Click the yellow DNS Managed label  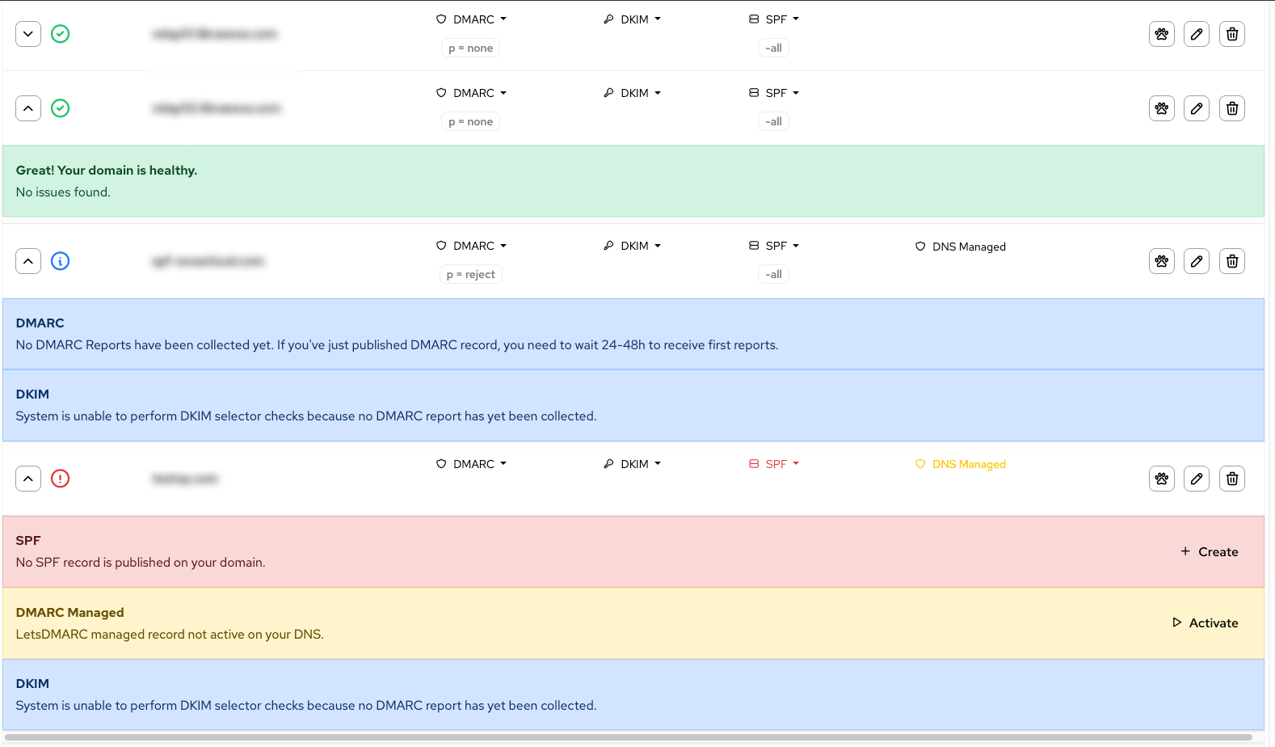pyautogui.click(x=961, y=464)
